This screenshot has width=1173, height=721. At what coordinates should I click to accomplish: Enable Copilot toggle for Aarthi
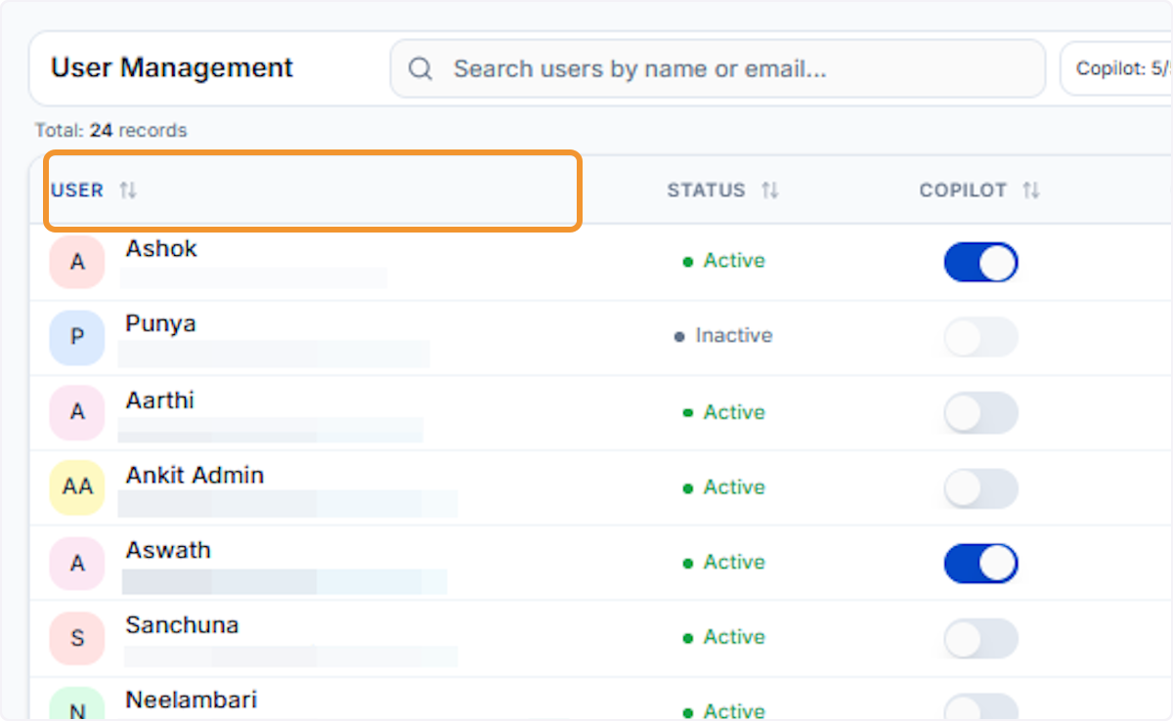tap(980, 412)
